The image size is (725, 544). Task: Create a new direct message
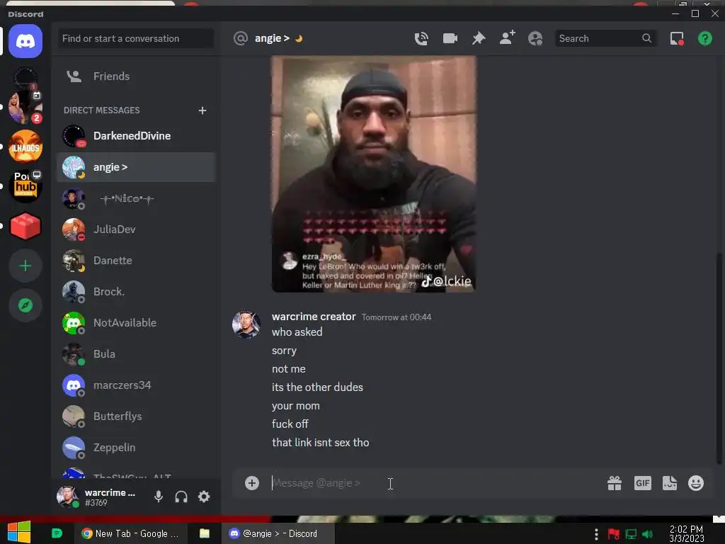point(202,110)
